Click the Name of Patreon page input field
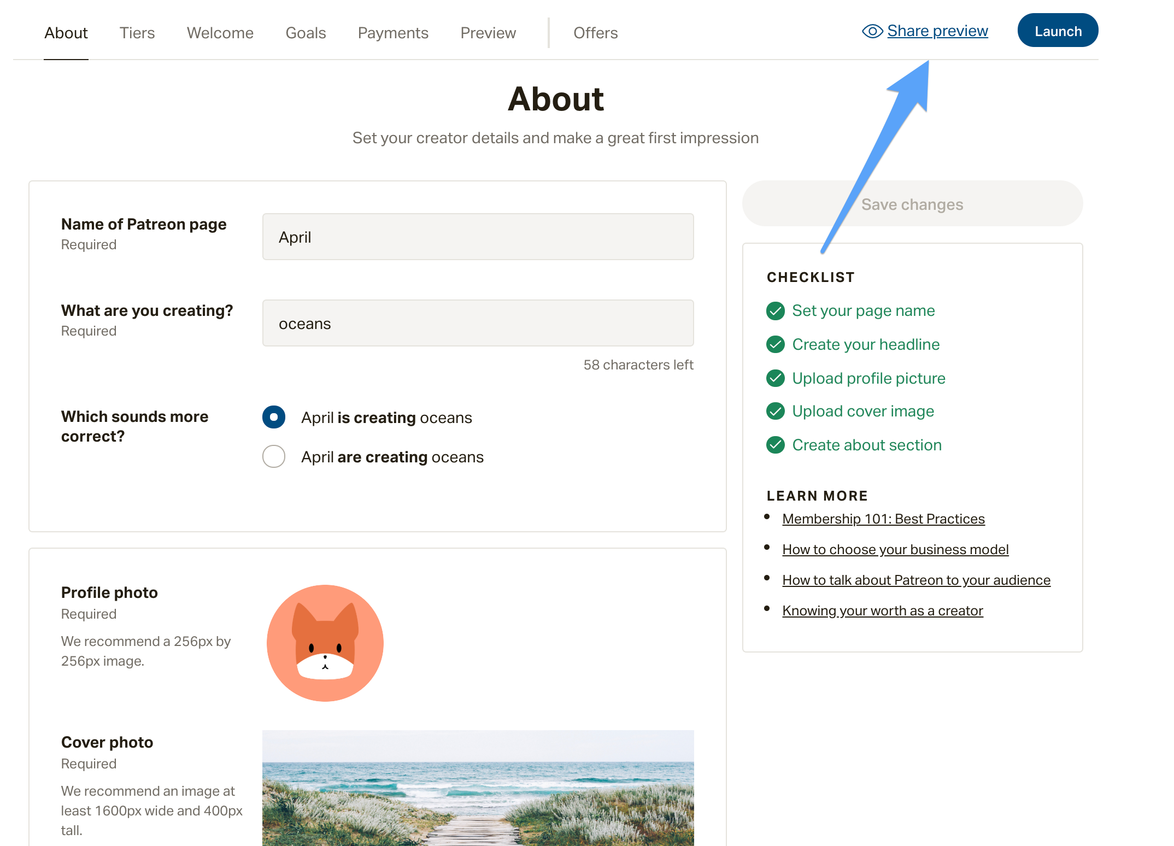The width and height of the screenshot is (1174, 846). click(478, 237)
